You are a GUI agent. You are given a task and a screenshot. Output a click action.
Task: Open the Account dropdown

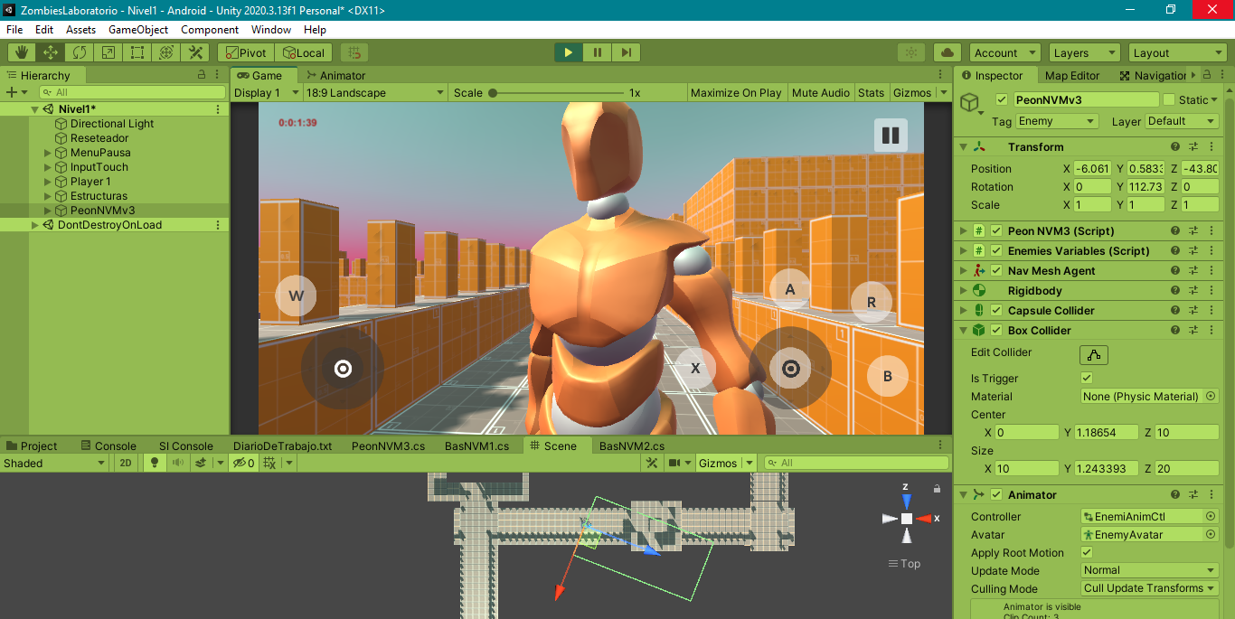[1005, 52]
